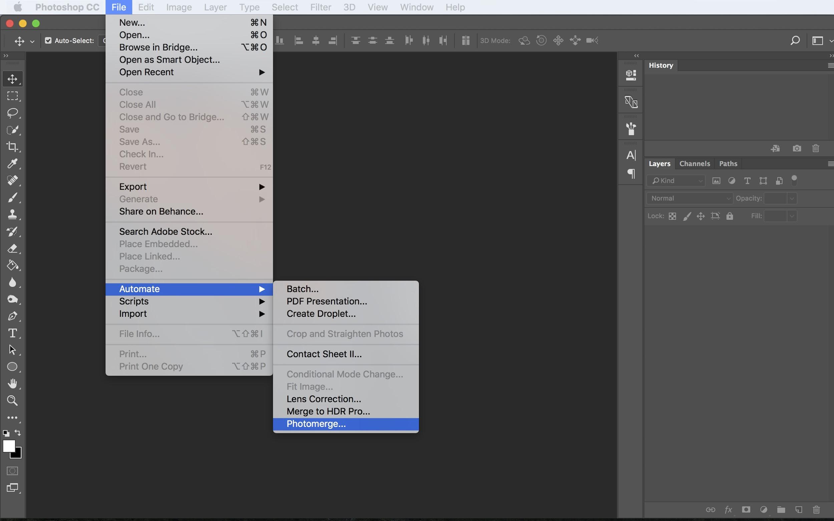
Task: Switch to the Channels tab
Action: point(695,164)
